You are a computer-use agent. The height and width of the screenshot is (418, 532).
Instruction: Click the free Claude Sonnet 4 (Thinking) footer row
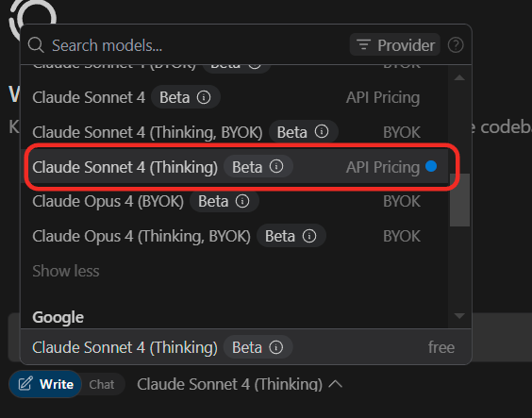[246, 347]
